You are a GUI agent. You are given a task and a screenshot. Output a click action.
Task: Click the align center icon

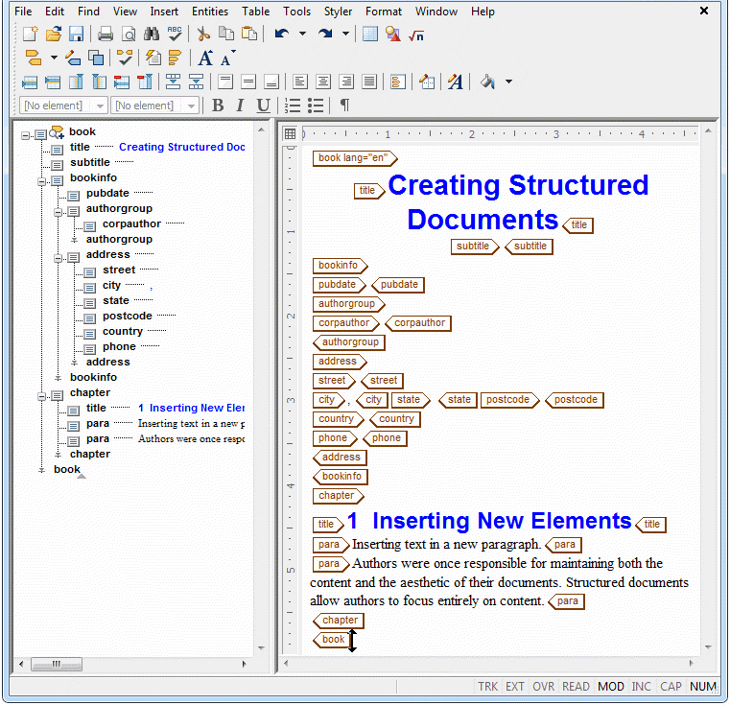click(323, 82)
